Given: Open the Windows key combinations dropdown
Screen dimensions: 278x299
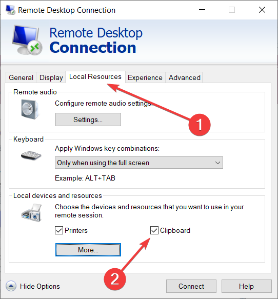Looking at the screenshot, I should click(139, 163).
